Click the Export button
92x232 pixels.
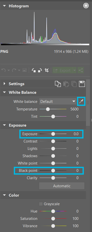click(63, 71)
